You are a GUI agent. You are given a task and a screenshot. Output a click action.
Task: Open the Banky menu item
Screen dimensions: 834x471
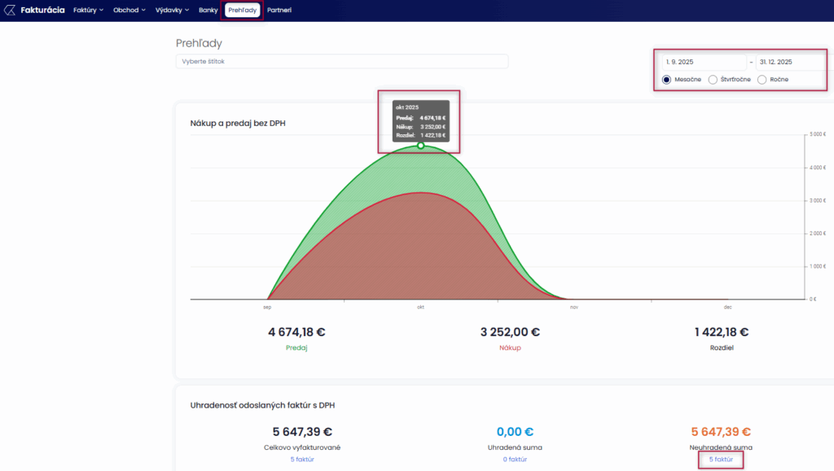pos(208,10)
